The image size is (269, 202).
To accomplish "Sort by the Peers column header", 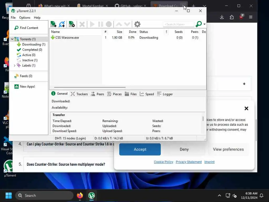I will [192, 32].
